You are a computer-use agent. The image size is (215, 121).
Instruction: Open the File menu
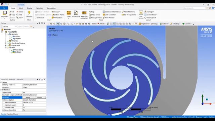tap(4, 8)
